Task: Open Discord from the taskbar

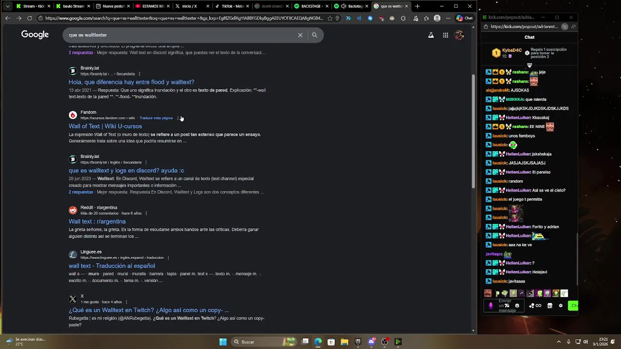Action: click(x=371, y=342)
